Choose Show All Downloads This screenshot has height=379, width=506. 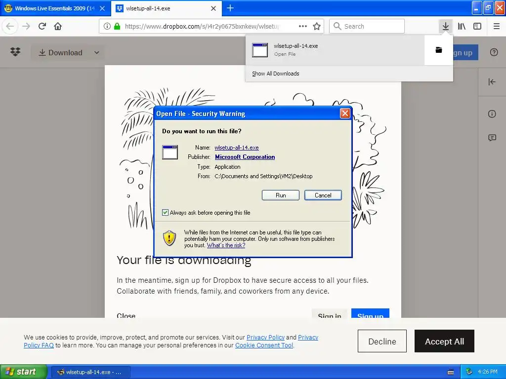(x=276, y=74)
